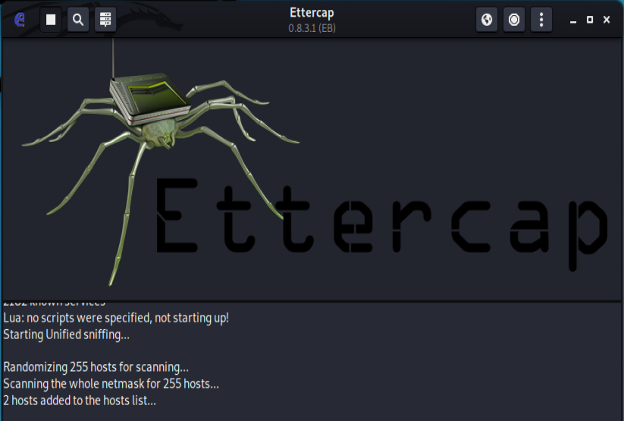
Task: Maximize the Ettercap window
Action: [x=590, y=20]
